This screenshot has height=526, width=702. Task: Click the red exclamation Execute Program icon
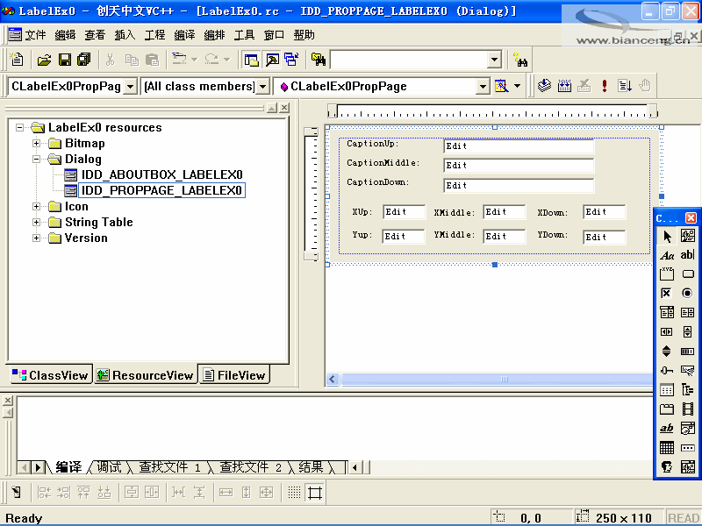(x=605, y=85)
